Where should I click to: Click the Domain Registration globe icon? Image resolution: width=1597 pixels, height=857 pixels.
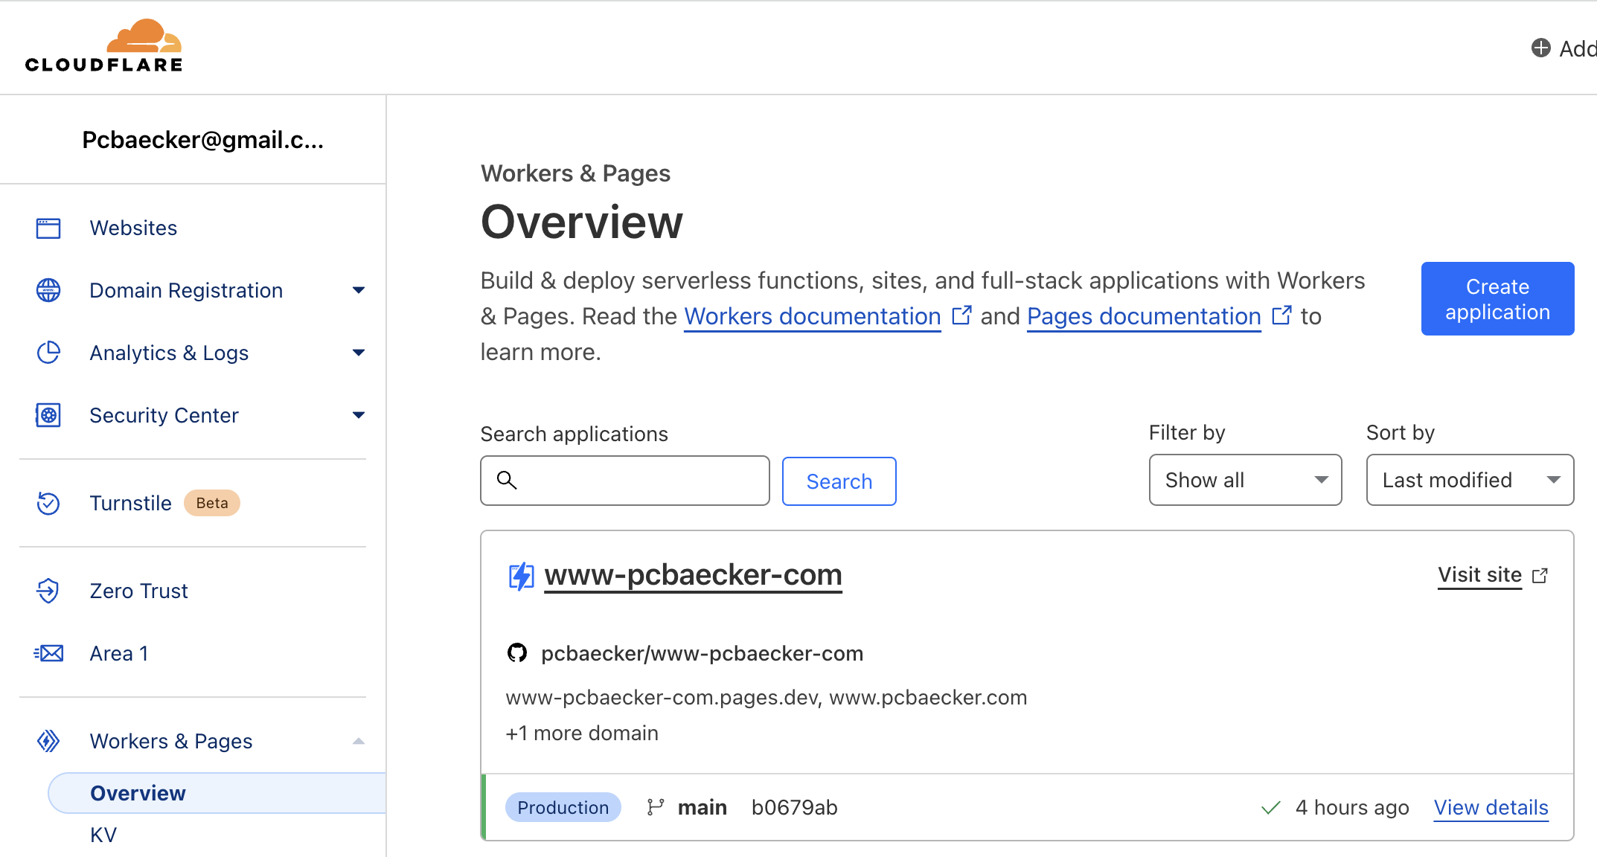click(48, 290)
